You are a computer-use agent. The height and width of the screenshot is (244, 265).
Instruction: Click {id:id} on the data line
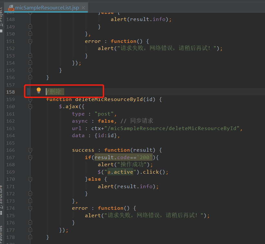(x=106, y=136)
